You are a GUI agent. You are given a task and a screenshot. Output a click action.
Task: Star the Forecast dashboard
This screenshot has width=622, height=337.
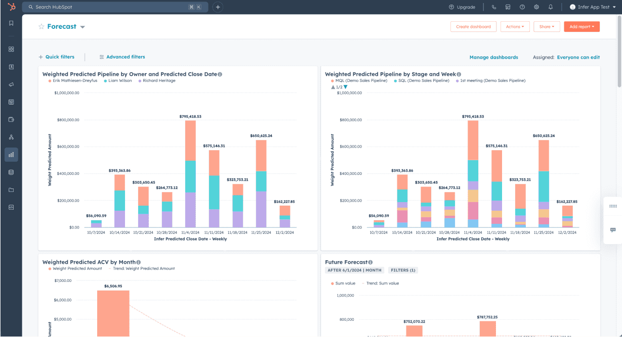pos(42,26)
